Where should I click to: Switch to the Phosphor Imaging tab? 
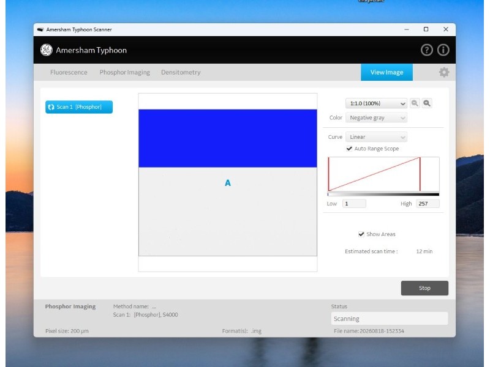tap(125, 72)
